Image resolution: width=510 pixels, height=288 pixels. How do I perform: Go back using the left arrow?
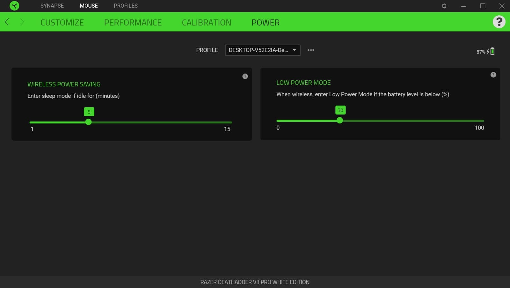coord(7,22)
